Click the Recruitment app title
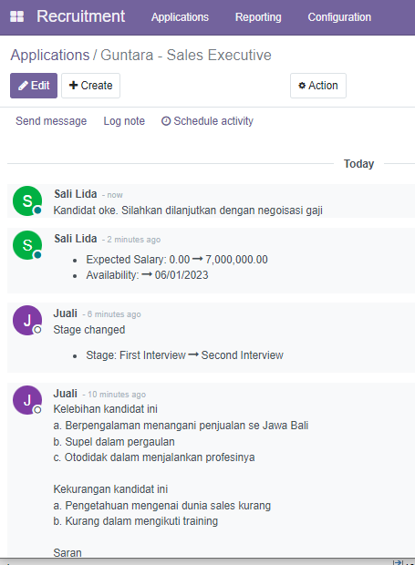This screenshot has width=415, height=565. (81, 16)
